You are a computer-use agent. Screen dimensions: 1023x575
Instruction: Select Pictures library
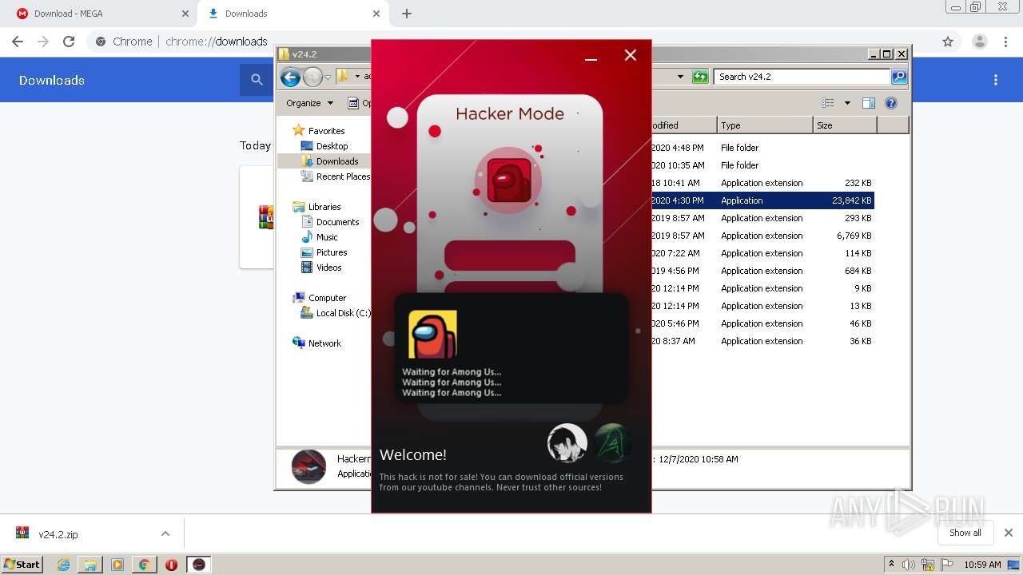pyautogui.click(x=331, y=252)
